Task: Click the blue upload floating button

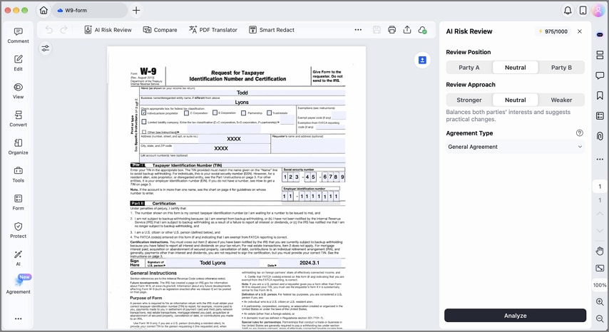Action: 422,60
